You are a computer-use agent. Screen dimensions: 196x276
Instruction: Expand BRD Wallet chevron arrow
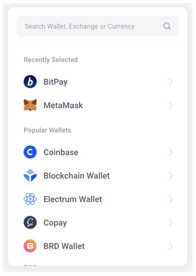tap(171, 246)
